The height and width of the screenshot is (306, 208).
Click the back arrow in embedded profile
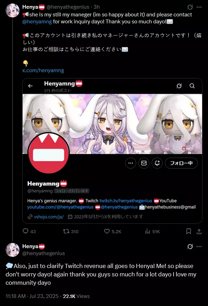(30, 86)
